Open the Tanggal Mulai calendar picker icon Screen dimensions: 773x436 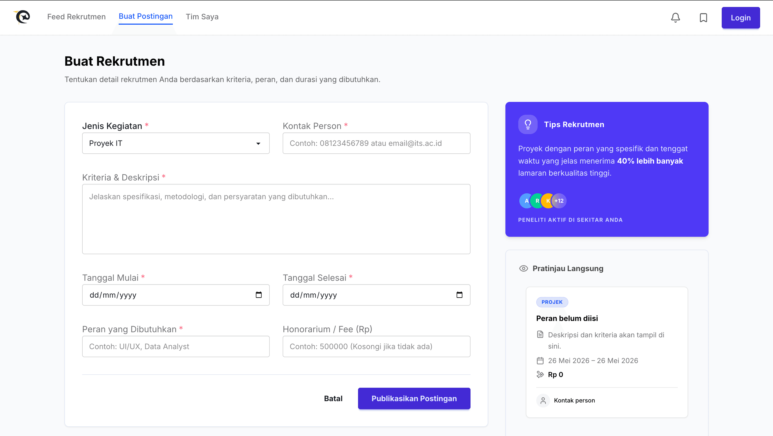coord(258,295)
